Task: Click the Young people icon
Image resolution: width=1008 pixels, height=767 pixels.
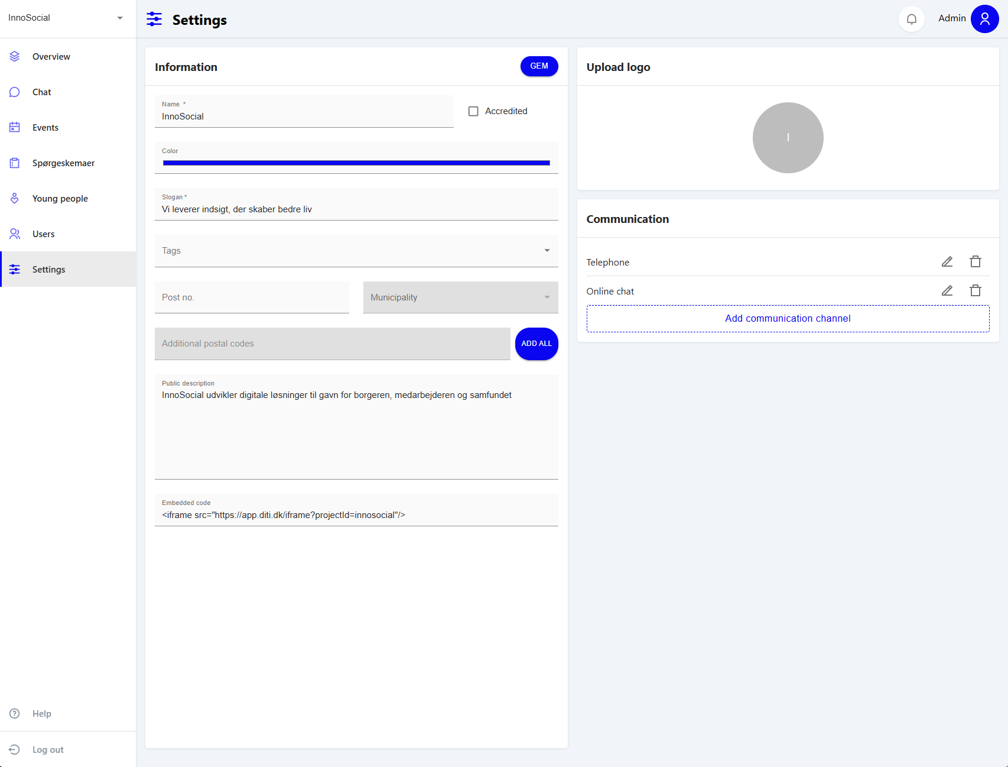Action: pos(15,198)
